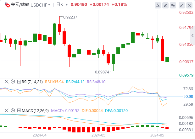
Task: Click the RSI 72.33 axis level
Action: pyautogui.click(x=188, y=88)
